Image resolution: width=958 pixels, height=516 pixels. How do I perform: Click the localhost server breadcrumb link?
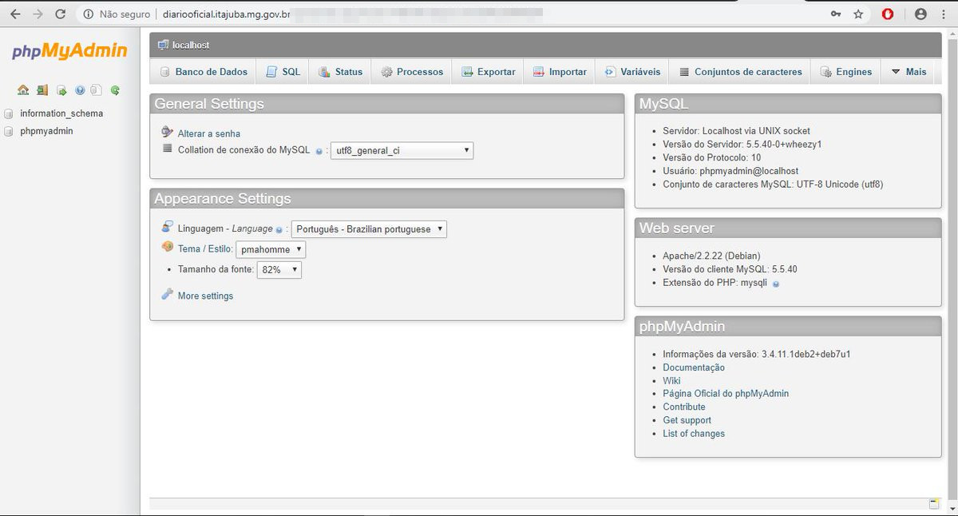[x=191, y=46]
